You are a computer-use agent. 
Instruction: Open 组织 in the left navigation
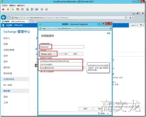6,56
